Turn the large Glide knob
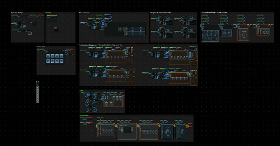Screen dimensions: 280x146 pos(244,34)
